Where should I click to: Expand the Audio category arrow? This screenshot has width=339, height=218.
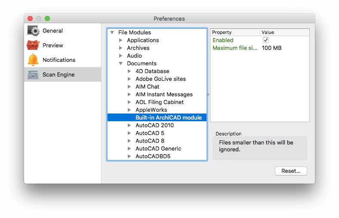[x=121, y=55]
